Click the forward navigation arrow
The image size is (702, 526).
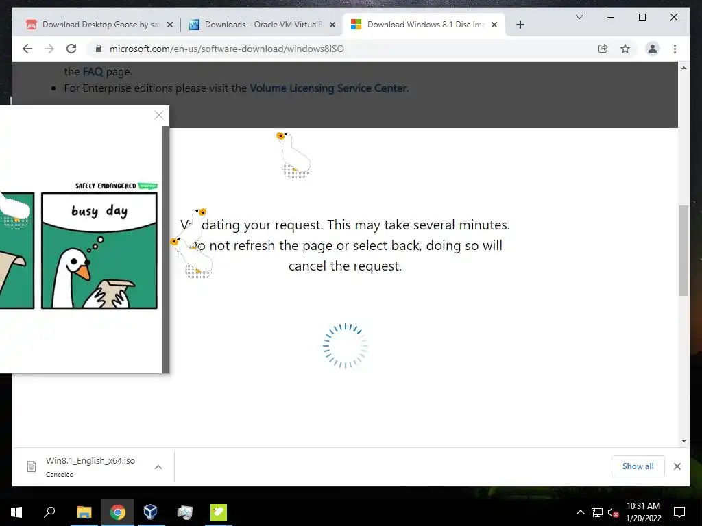tap(49, 49)
